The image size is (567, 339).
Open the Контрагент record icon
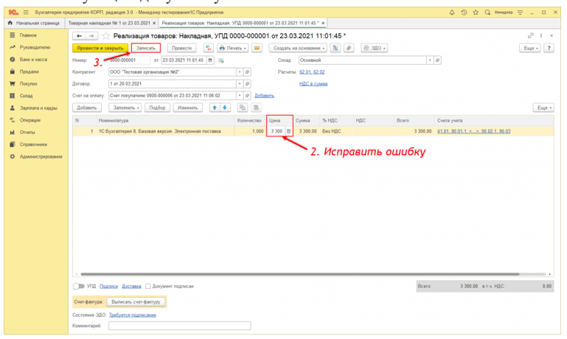point(247,72)
